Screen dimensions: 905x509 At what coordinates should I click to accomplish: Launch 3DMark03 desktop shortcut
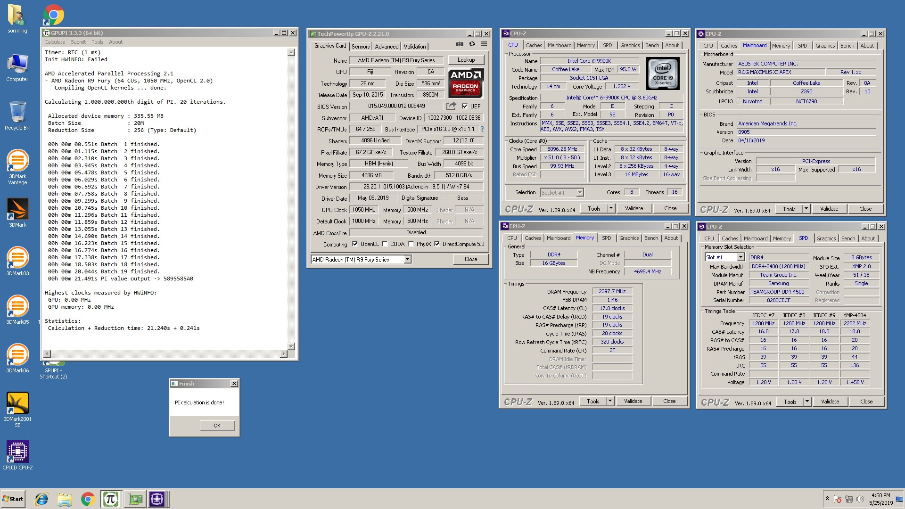tap(17, 261)
